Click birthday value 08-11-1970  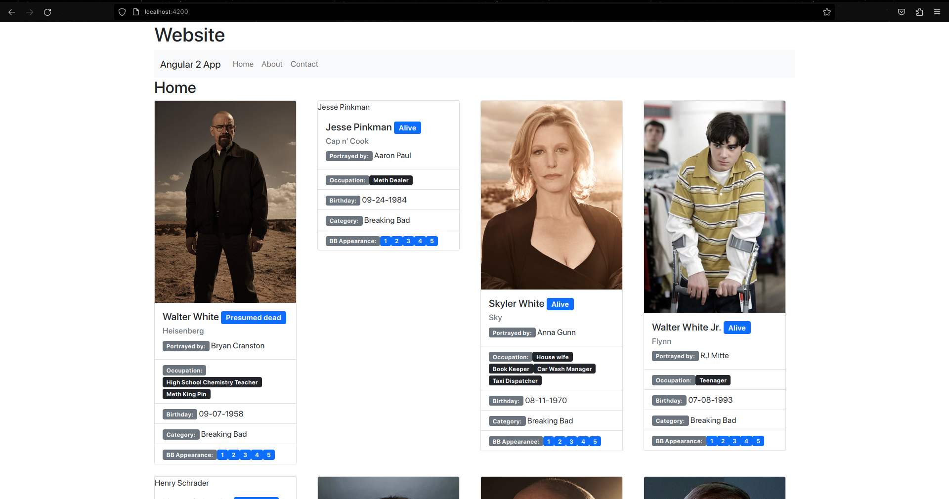546,401
